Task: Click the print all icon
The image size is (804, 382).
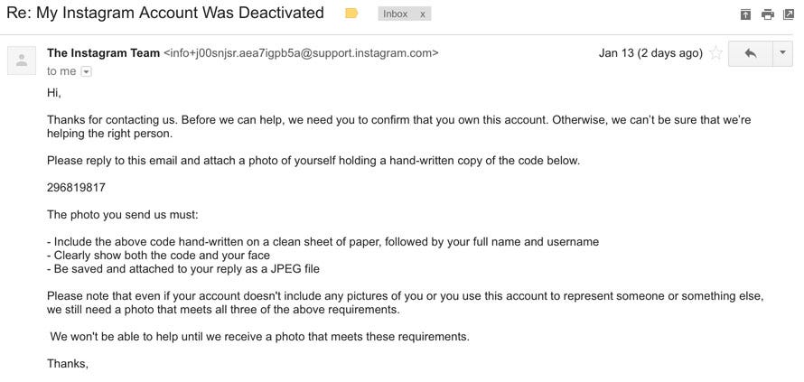Action: coord(768,14)
